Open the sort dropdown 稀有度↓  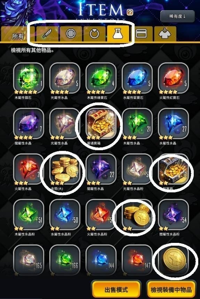click(177, 16)
